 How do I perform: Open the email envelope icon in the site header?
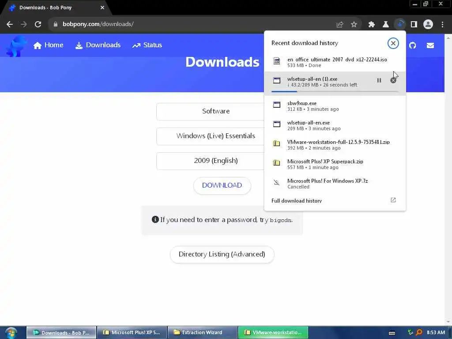coord(430,45)
